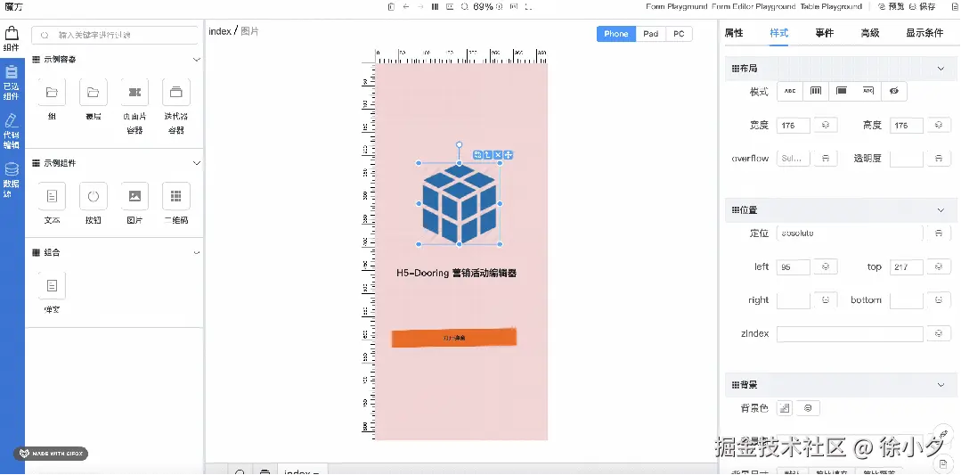Open the Table Playground link

click(830, 7)
